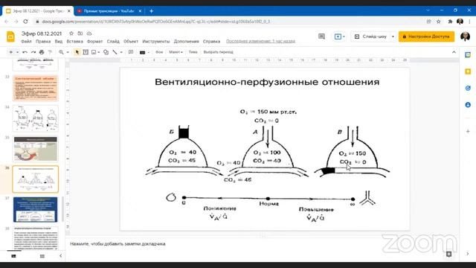The height and width of the screenshot is (268, 476).
Task: Open a new browser tab
Action: pyautogui.click(x=151, y=11)
